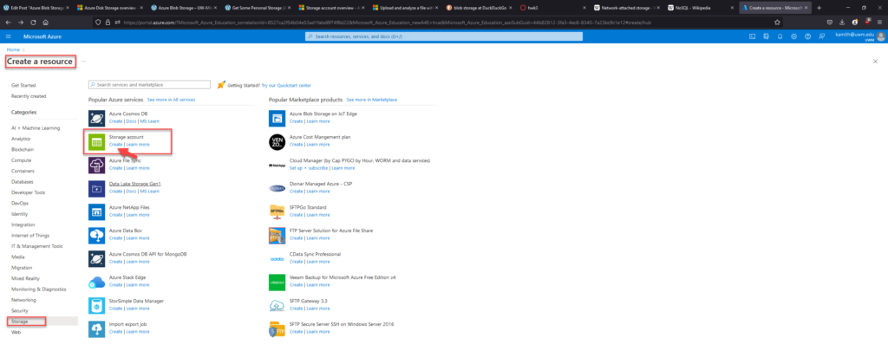
Task: Click Docs link under Azure Cosmos DB
Action: 131,121
